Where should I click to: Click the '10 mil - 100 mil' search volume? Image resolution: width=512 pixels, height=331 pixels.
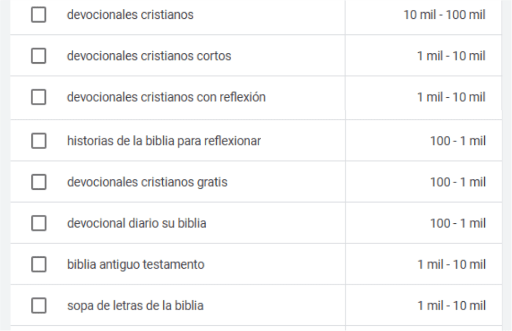pyautogui.click(x=449, y=16)
